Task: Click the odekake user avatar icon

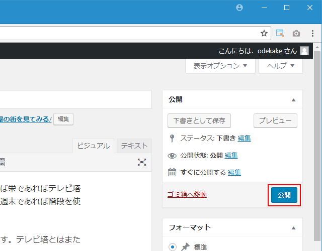Action: click(x=304, y=51)
